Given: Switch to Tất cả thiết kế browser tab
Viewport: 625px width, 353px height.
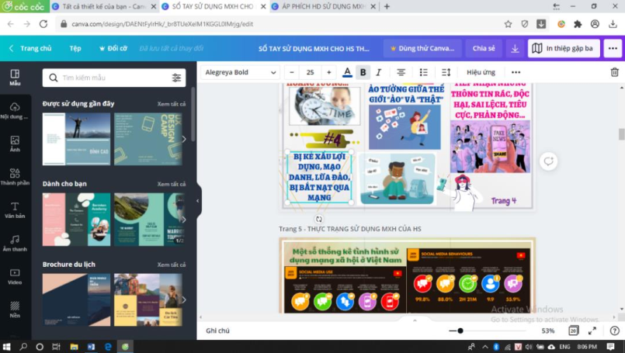Looking at the screenshot, I should point(105,6).
